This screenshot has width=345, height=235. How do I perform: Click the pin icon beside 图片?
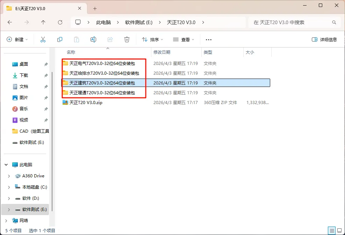tap(46, 98)
